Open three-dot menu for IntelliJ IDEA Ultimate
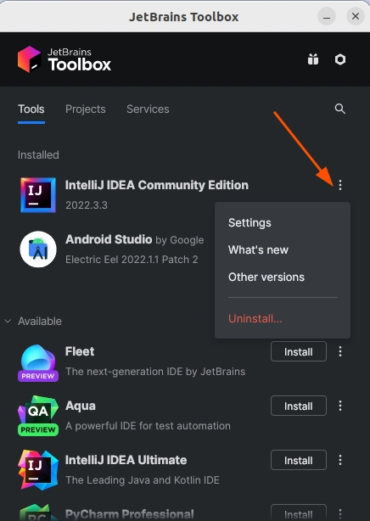Image resolution: width=370 pixels, height=521 pixels. [340, 460]
